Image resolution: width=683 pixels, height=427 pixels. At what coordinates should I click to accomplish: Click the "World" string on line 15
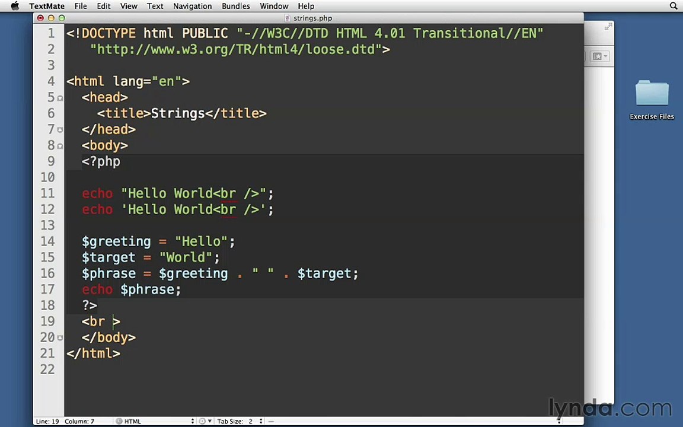[x=186, y=257]
